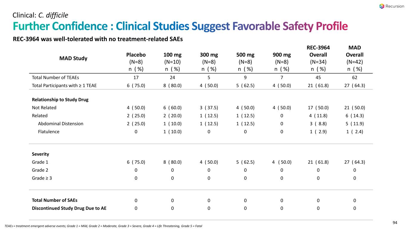Select the slide title 'Further Confidence' heading
The width and height of the screenshot is (407, 229).
point(180,27)
